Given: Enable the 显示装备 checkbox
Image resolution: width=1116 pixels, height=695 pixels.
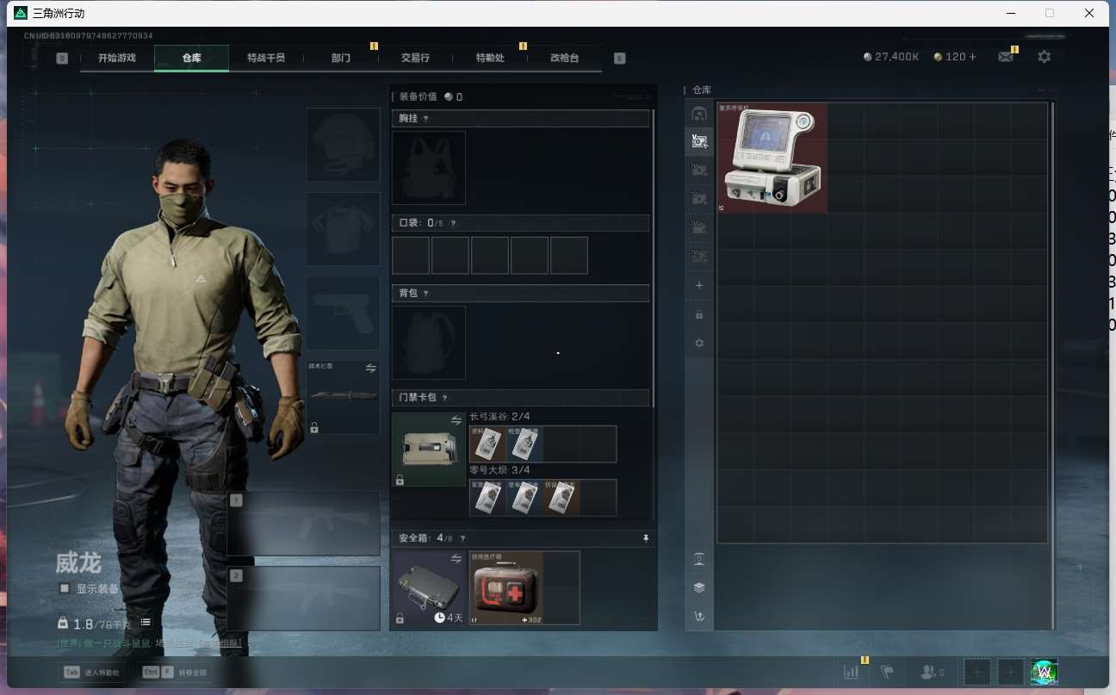Looking at the screenshot, I should (x=65, y=589).
